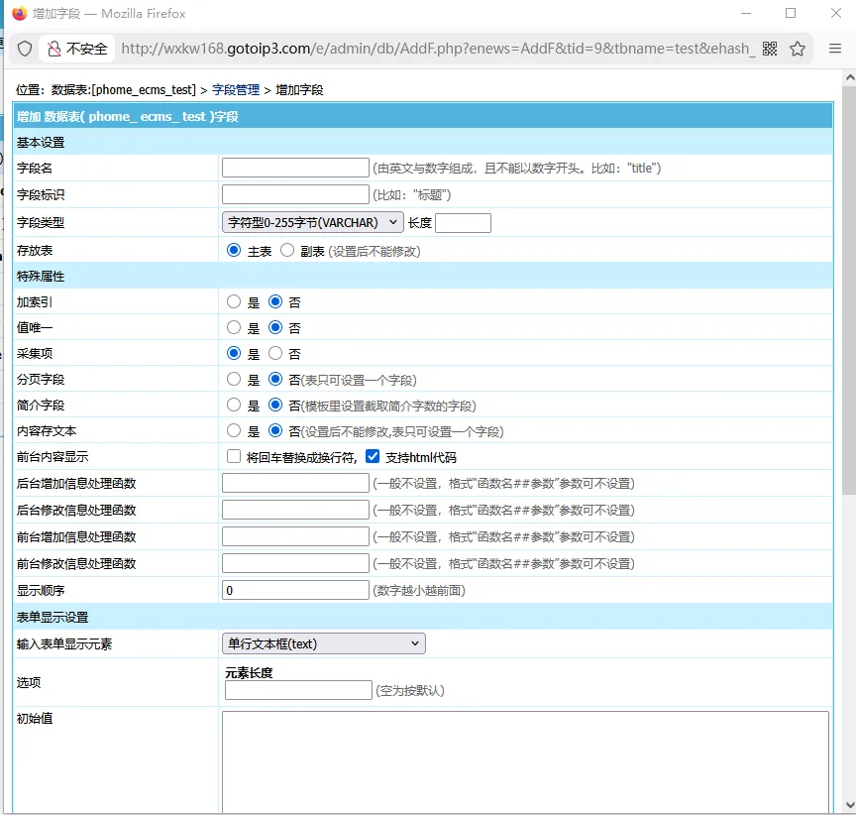
Task: Bookmark this page with the star icon
Action: [x=798, y=49]
